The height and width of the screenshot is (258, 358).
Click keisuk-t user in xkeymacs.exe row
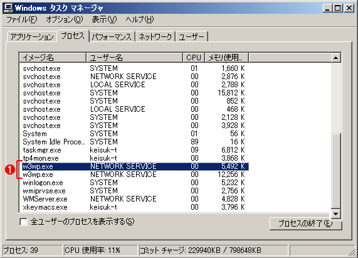pos(103,207)
